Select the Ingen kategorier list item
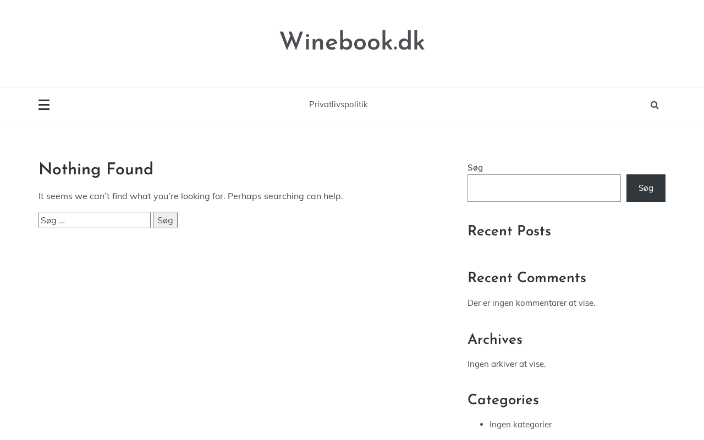 click(x=520, y=425)
